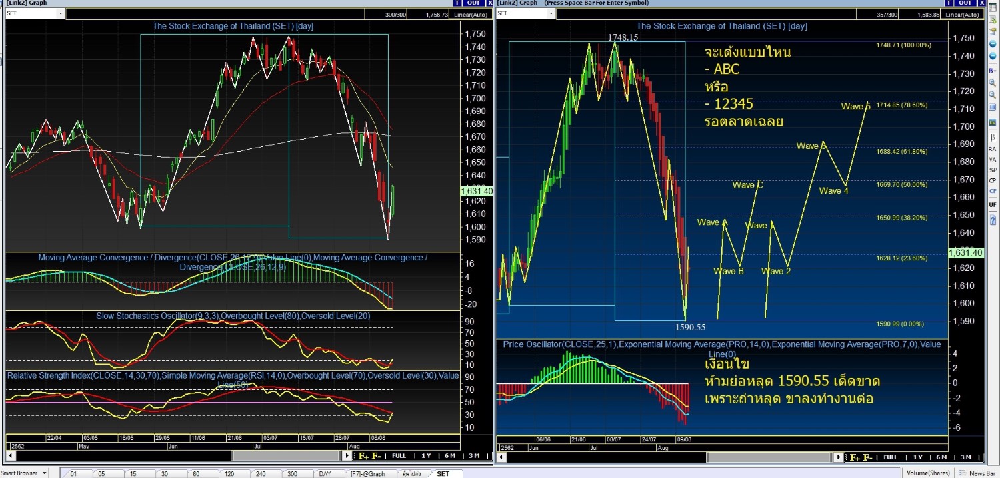Open the sidebar arrow dropdown icon below minus
The width and height of the screenshot is (1000, 478).
pyautogui.click(x=993, y=71)
